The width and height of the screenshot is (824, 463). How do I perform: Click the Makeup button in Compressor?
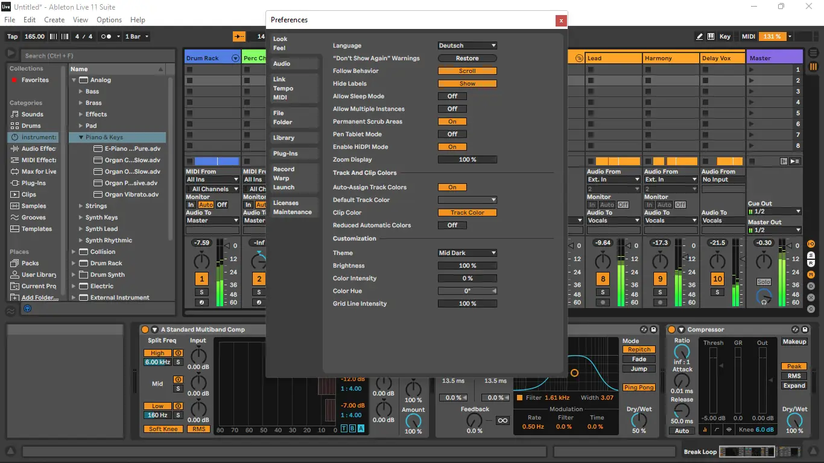click(x=794, y=342)
